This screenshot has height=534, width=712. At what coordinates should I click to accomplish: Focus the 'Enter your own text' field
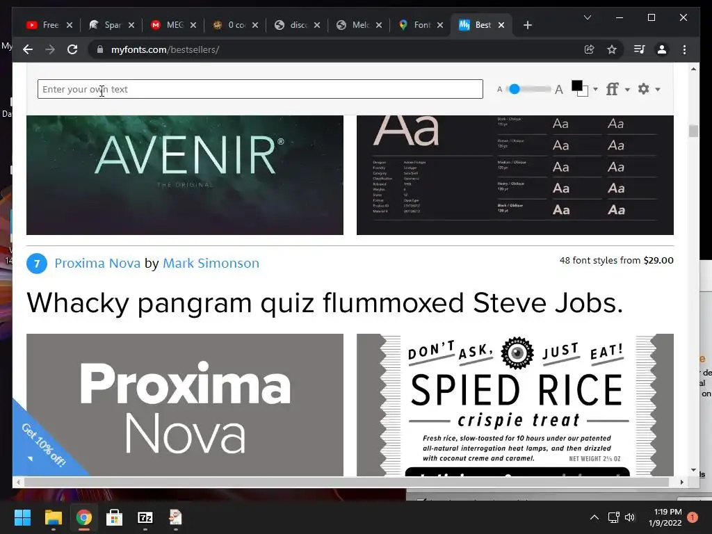(x=260, y=89)
